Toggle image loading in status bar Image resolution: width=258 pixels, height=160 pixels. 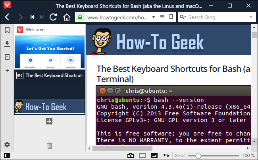pos(154,156)
